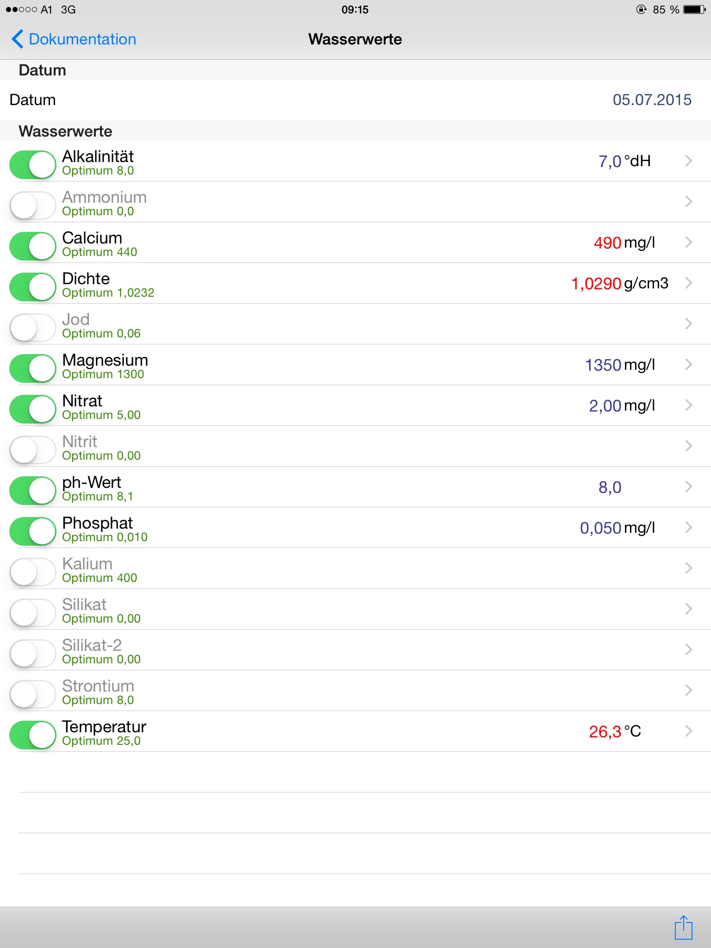Tap the Nitrat value 2,00 mg/l

(622, 405)
